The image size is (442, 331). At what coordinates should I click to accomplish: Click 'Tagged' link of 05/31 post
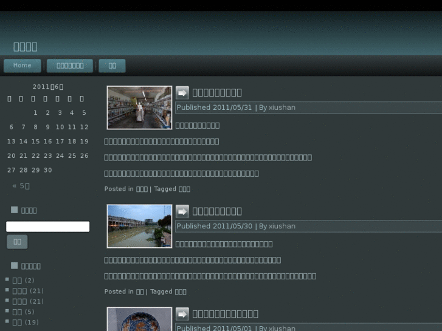(x=184, y=189)
